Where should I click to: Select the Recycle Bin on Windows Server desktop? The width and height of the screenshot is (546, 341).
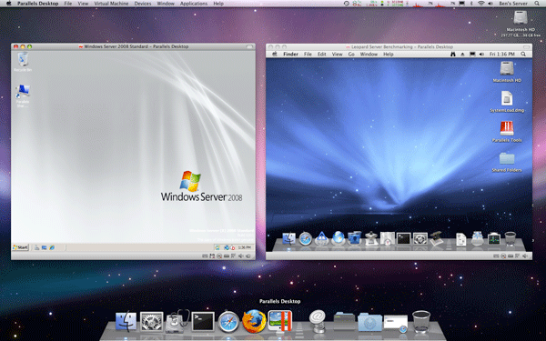tap(23, 62)
